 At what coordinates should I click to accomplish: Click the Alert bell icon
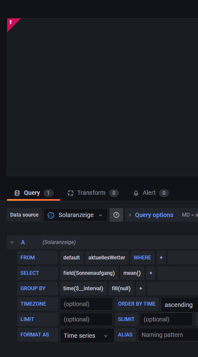pos(136,193)
